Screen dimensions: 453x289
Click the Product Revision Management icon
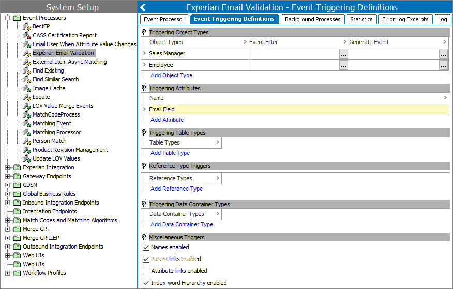coord(27,150)
